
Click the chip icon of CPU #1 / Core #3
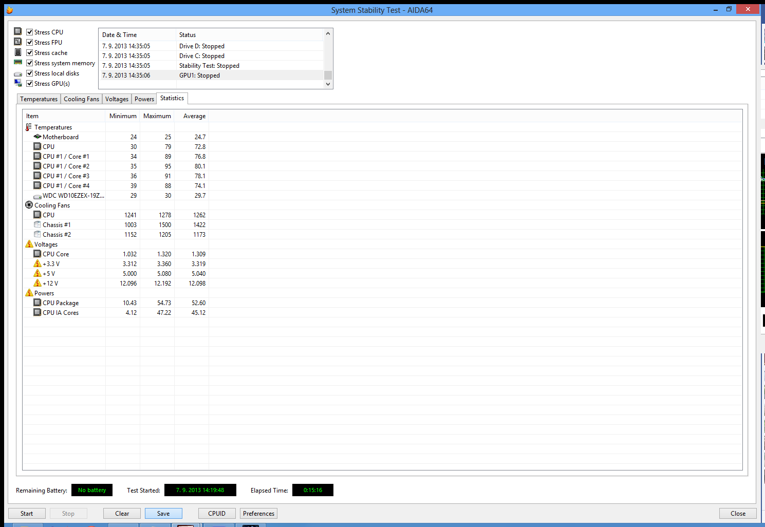coord(38,176)
